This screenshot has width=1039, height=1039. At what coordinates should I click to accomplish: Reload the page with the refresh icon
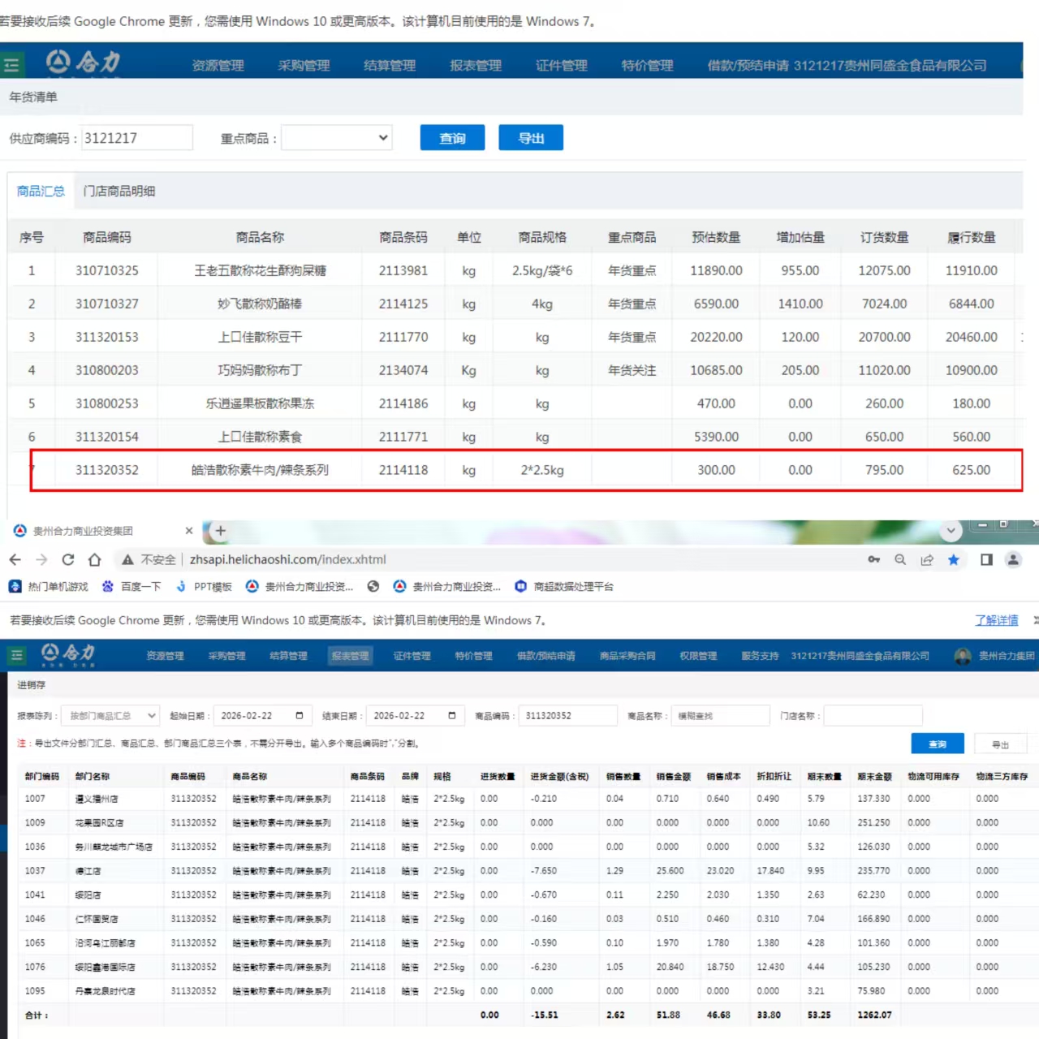click(68, 559)
